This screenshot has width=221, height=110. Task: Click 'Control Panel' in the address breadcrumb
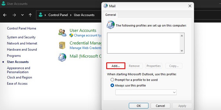coord(58,15)
